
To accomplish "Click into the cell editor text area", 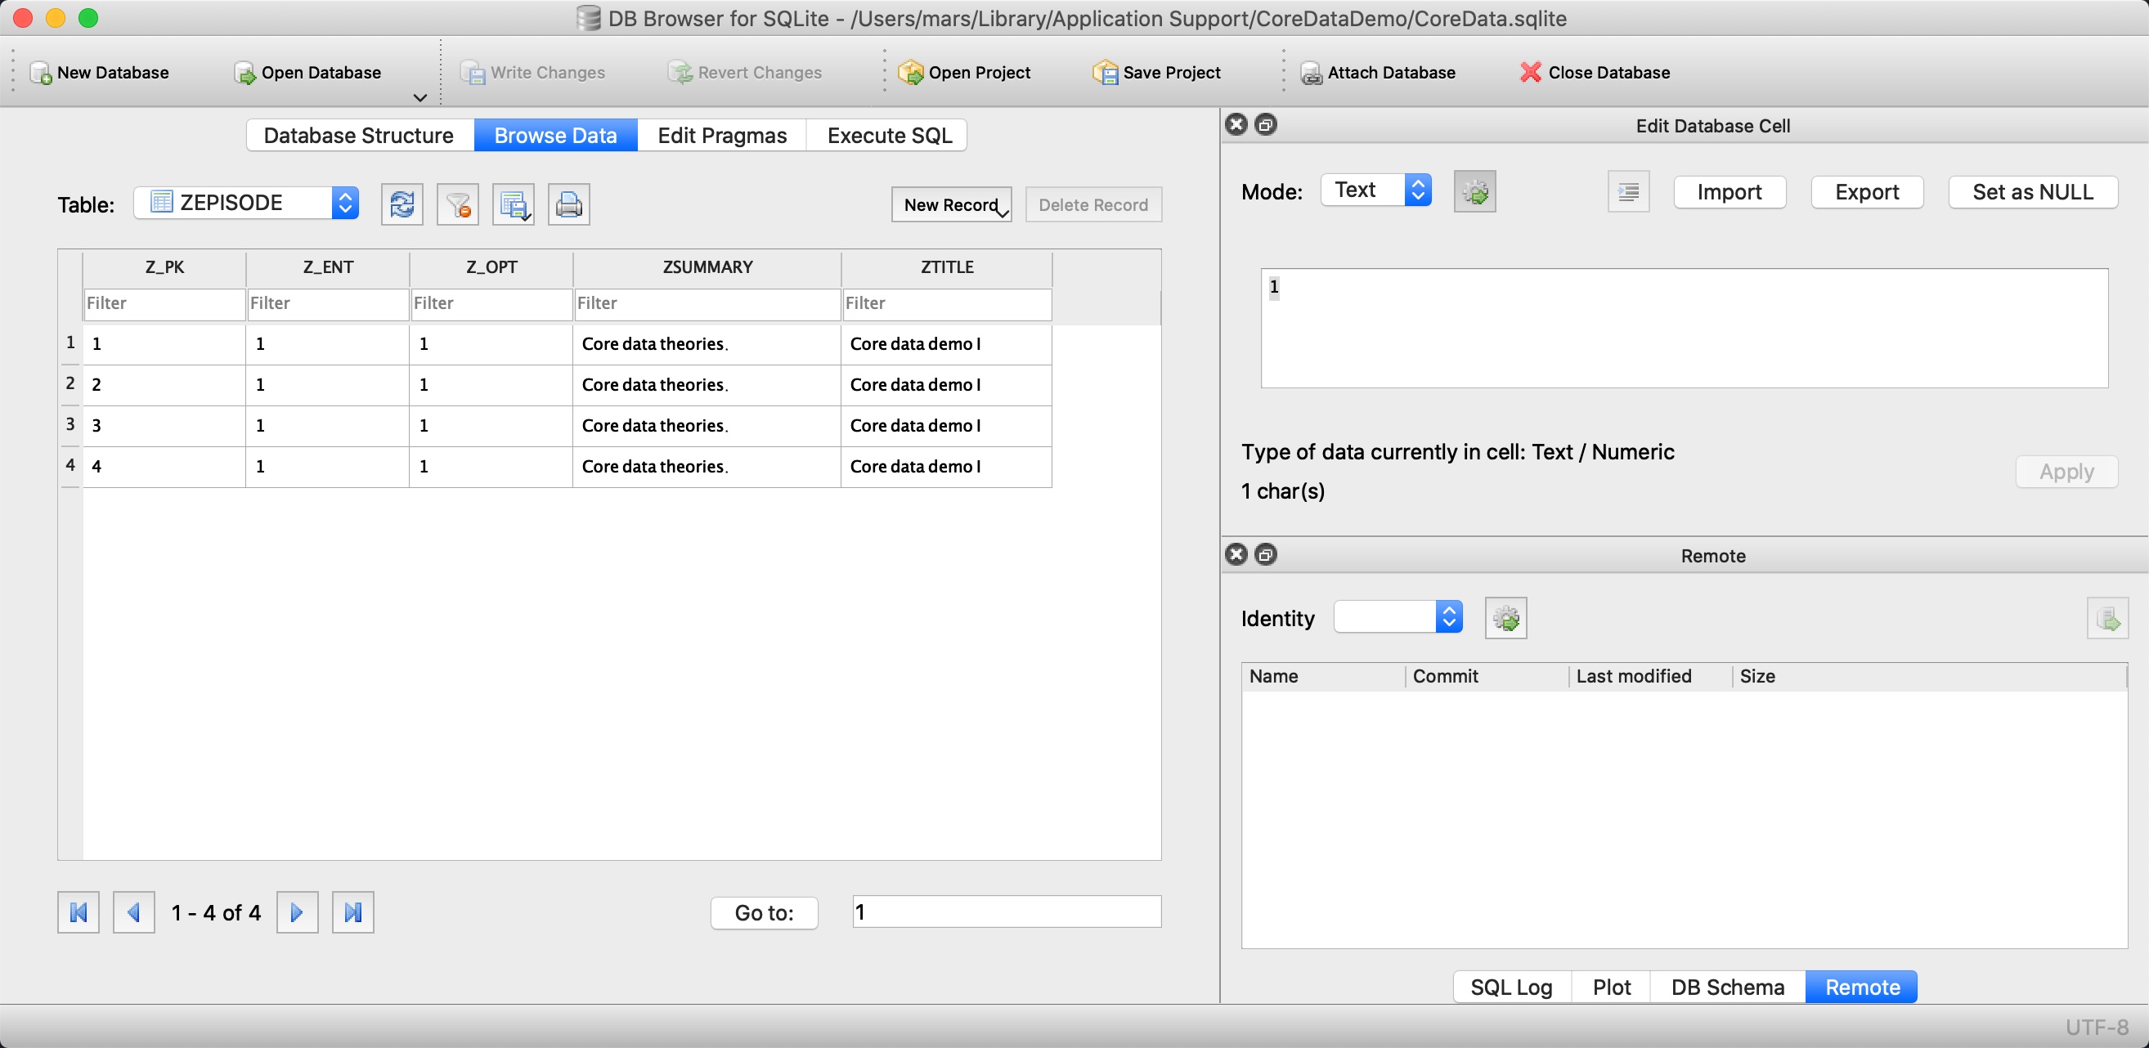I will tap(1685, 329).
